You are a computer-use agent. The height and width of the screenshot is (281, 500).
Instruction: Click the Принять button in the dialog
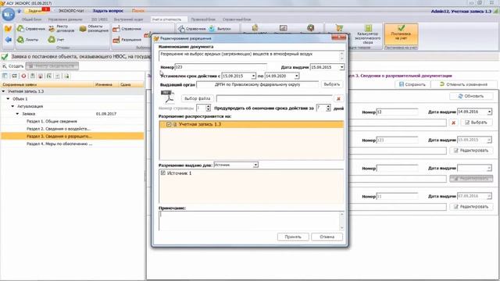[x=293, y=237]
